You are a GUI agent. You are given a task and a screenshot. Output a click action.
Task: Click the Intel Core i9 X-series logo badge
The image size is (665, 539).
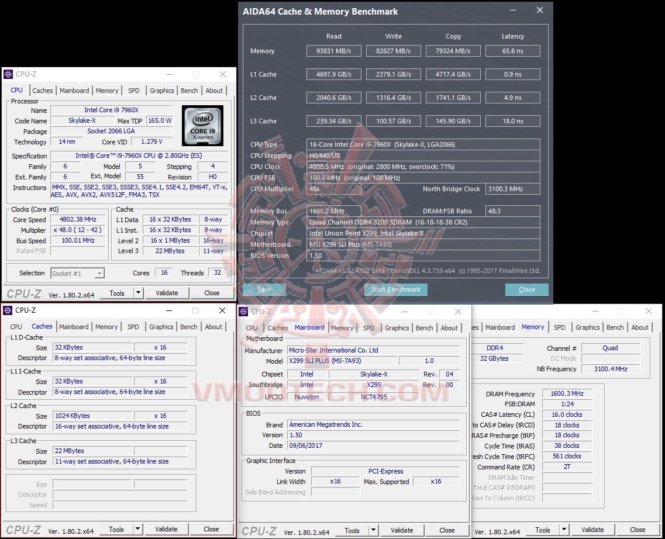coord(202,126)
